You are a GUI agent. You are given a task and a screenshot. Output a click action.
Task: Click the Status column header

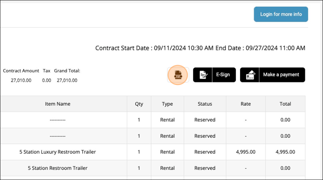click(205, 104)
